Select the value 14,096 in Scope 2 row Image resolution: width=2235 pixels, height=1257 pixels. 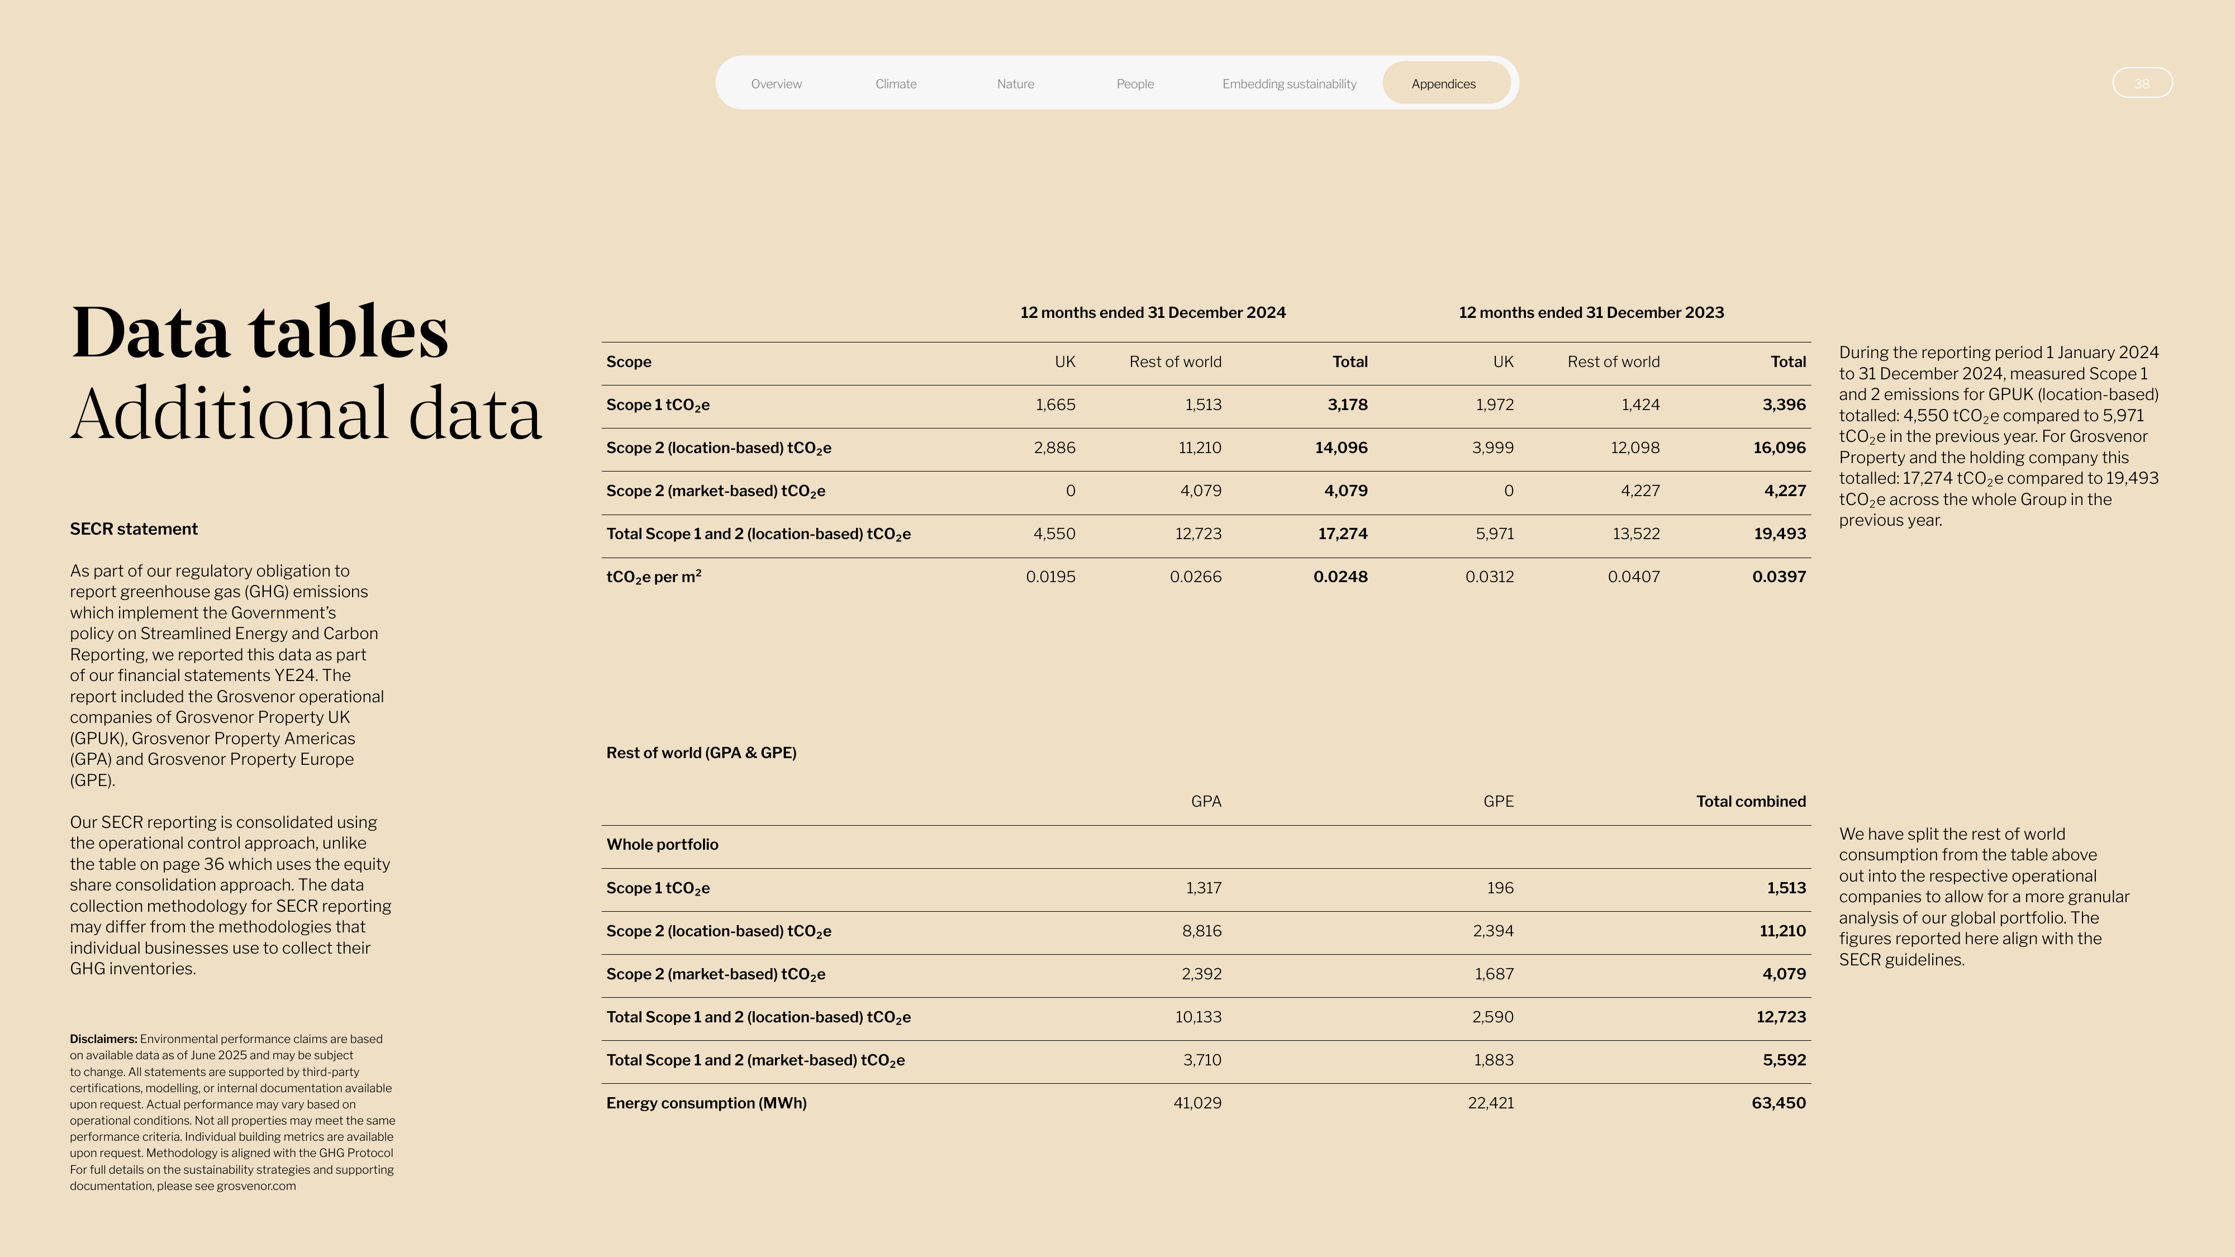[x=1342, y=447]
